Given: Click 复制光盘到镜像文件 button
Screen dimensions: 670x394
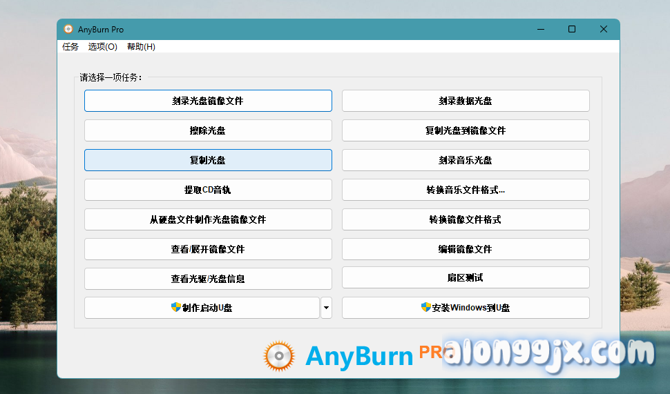Looking at the screenshot, I should [466, 130].
